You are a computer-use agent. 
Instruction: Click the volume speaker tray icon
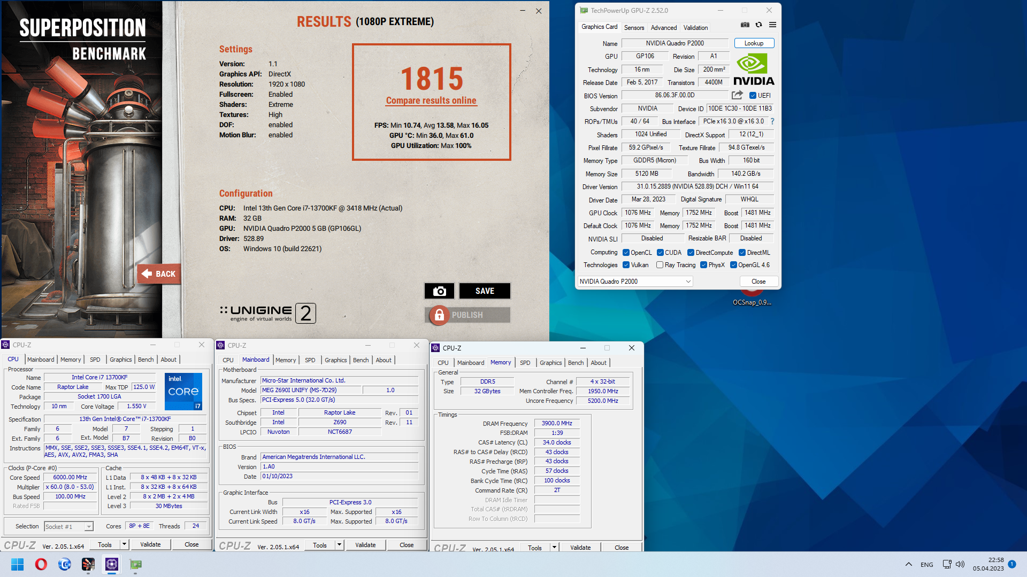(960, 564)
